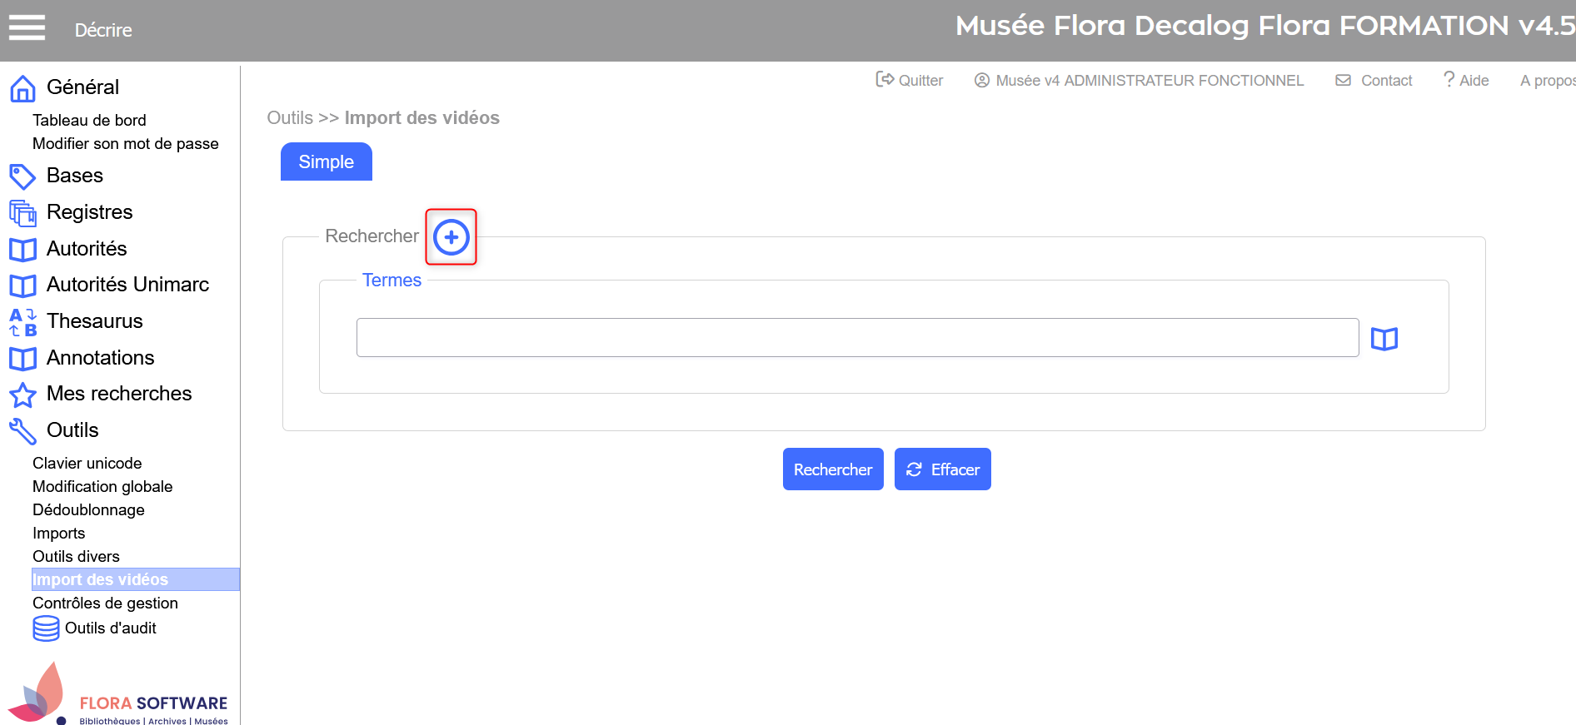Click the Général home icon
Screen dimensions: 1576x725
click(x=22, y=88)
